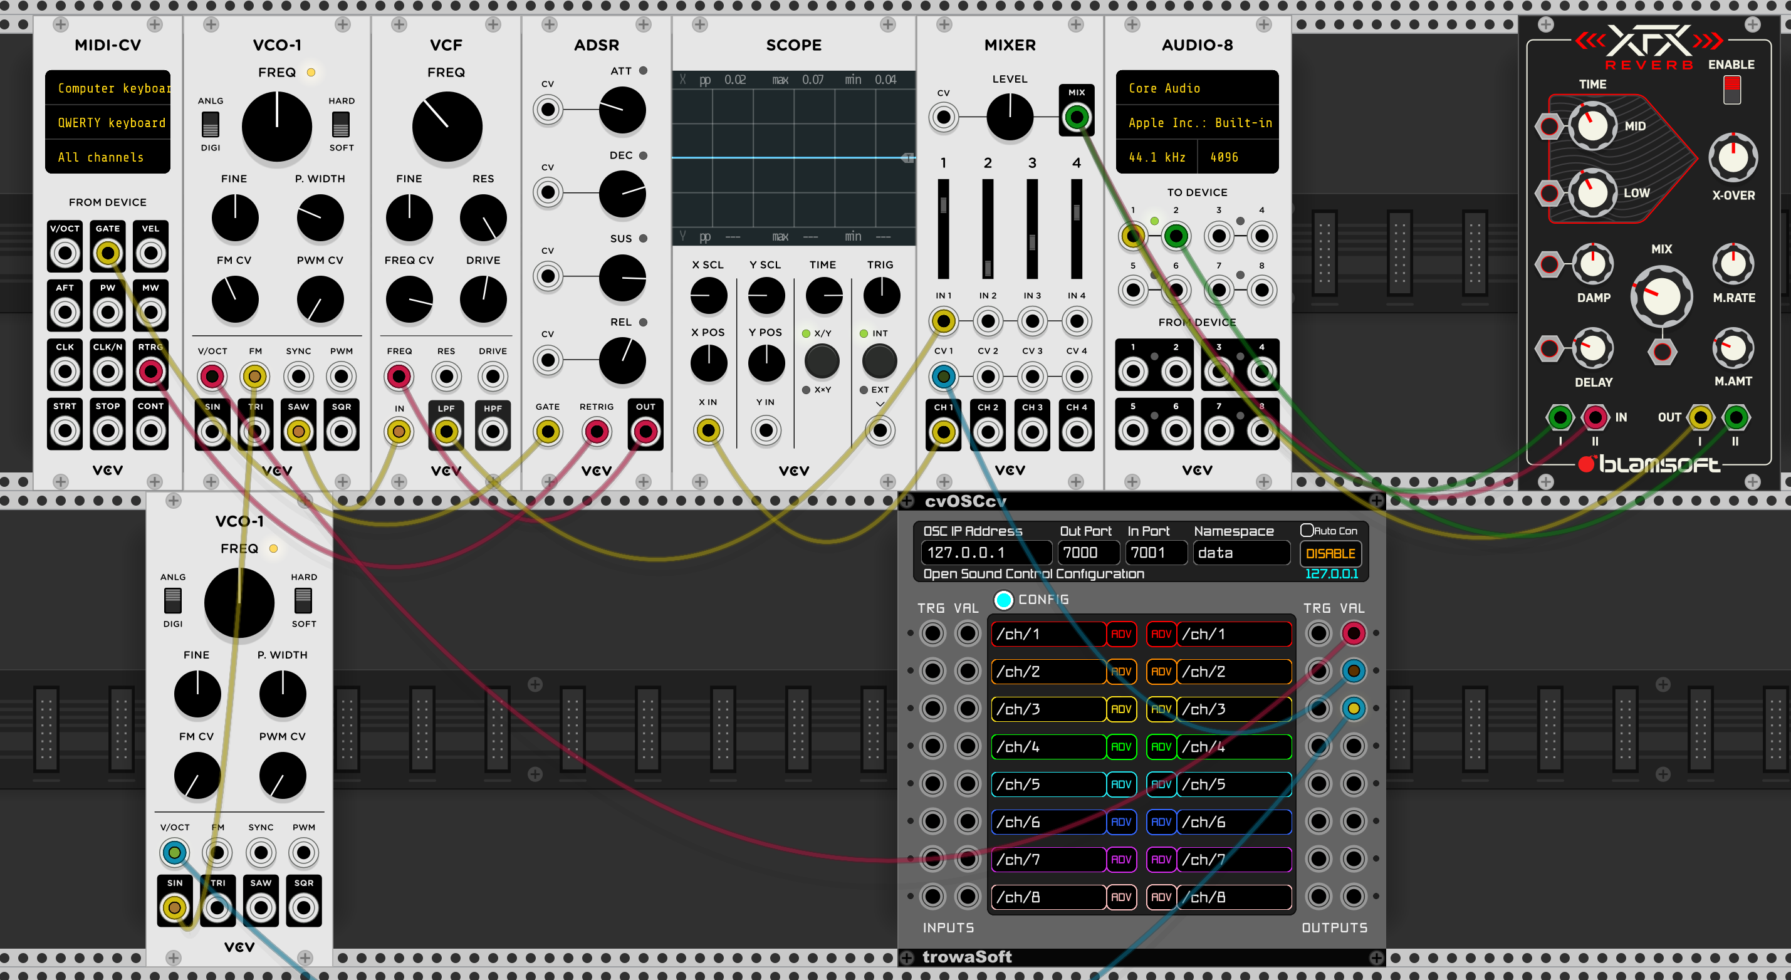The image size is (1791, 980).
Task: Toggle the red ENABLE switch on XFX Reverb
Action: [x=1731, y=90]
